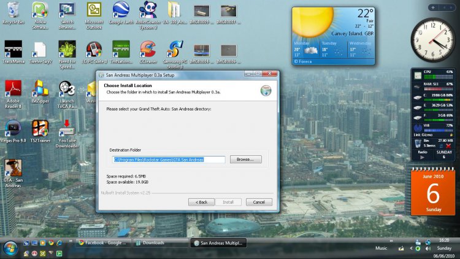Open the Foreca weather gadget

[333, 36]
